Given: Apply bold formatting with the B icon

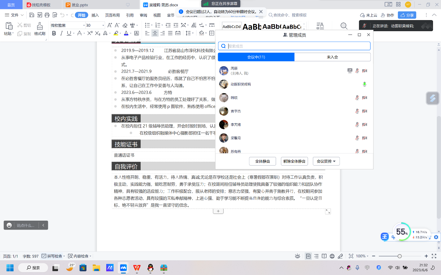Looking at the screenshot, I should (54, 33).
